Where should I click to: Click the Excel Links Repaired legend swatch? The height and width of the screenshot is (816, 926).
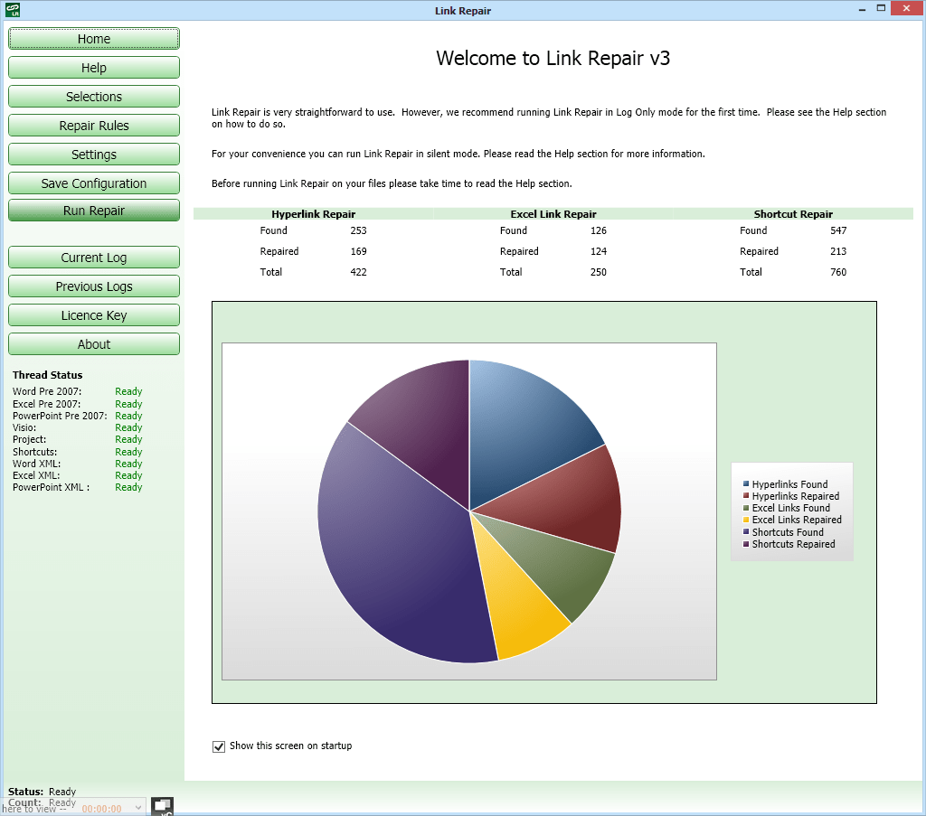[x=746, y=520]
